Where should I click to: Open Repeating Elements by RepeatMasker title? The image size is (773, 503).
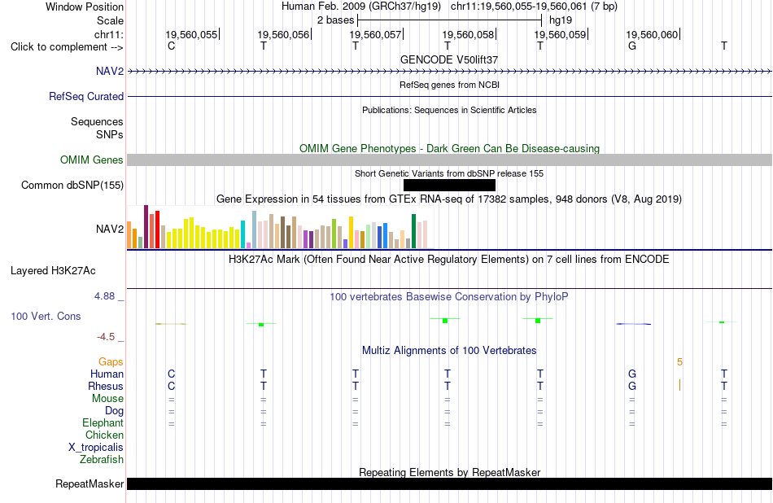pos(449,472)
